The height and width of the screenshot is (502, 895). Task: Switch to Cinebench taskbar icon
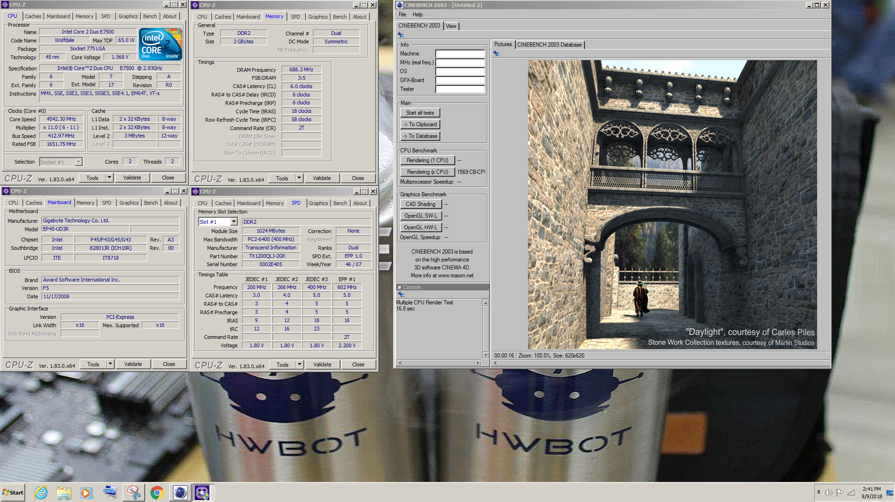(180, 492)
